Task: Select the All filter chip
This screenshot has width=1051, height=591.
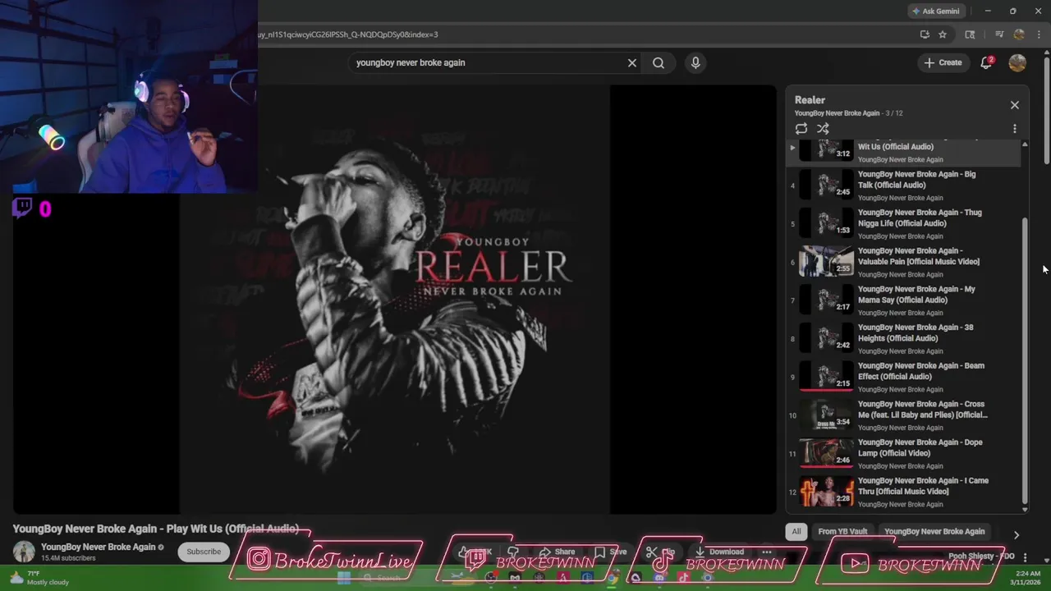Action: (796, 531)
